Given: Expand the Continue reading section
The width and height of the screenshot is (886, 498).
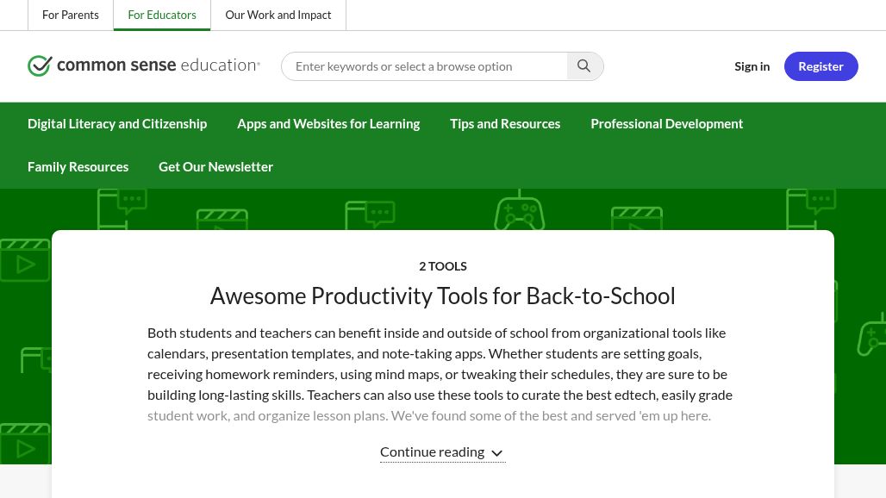Looking at the screenshot, I should [442, 451].
